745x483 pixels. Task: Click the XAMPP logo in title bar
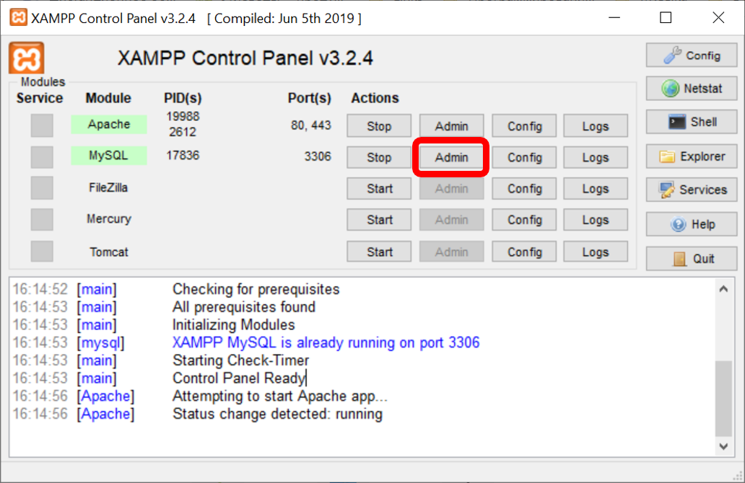[x=18, y=18]
